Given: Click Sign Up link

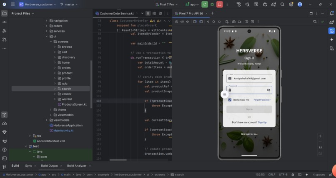Looking at the screenshot, I should (x=262, y=122).
